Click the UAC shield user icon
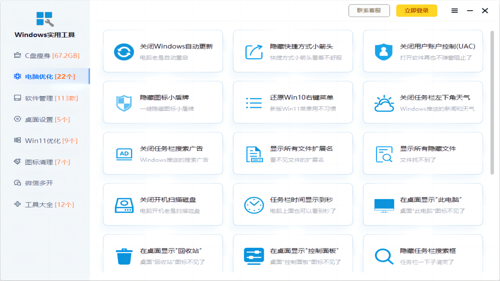This screenshot has height=281, width=500. pos(384,52)
